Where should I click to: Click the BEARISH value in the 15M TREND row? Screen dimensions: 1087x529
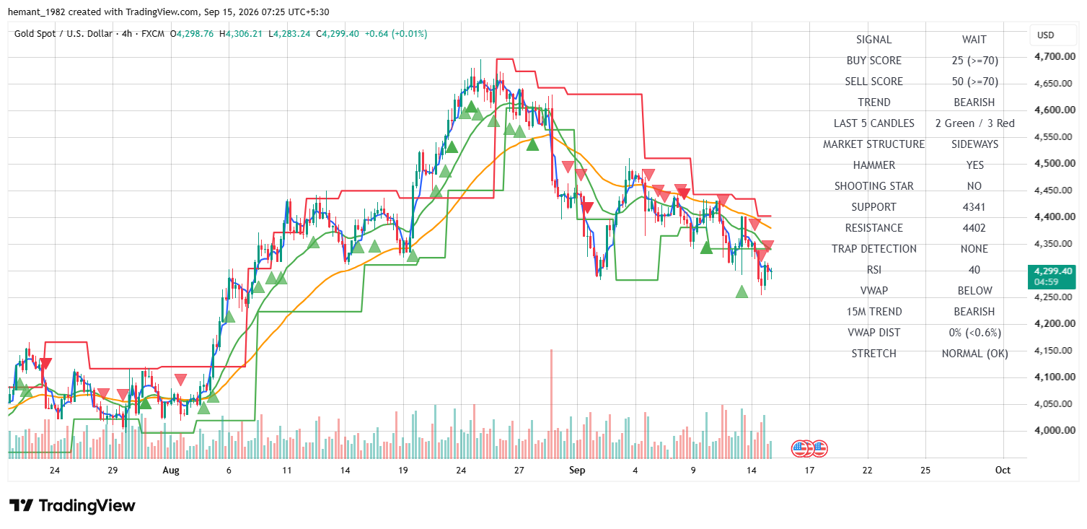click(x=974, y=312)
